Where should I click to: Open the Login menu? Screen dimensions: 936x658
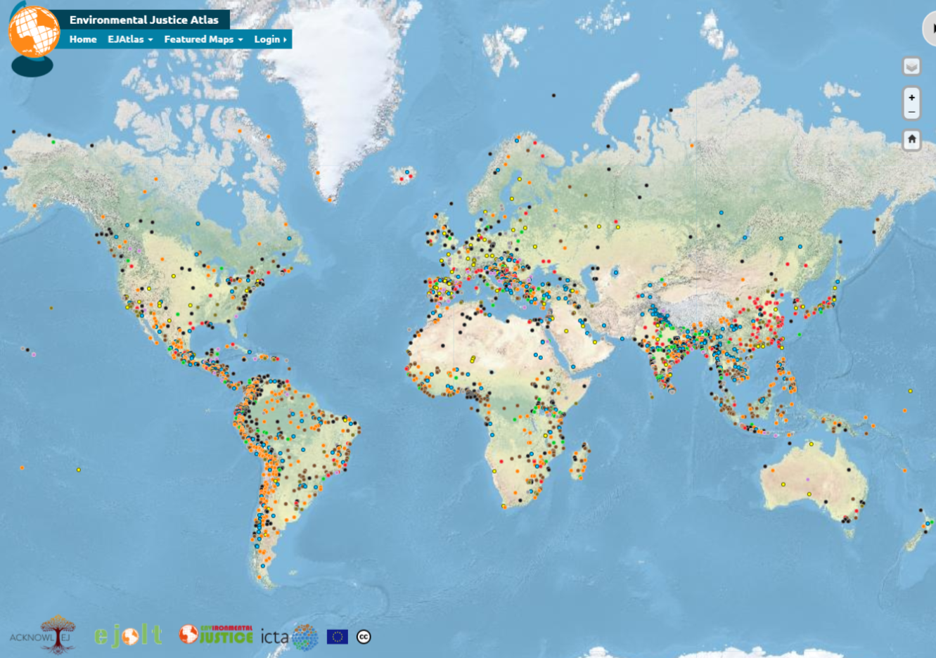point(270,39)
